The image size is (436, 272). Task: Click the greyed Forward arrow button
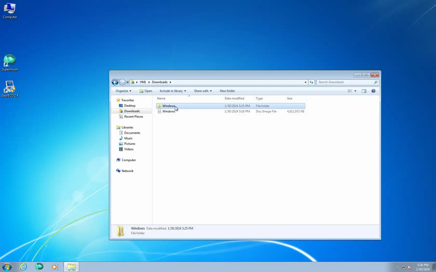(122, 82)
